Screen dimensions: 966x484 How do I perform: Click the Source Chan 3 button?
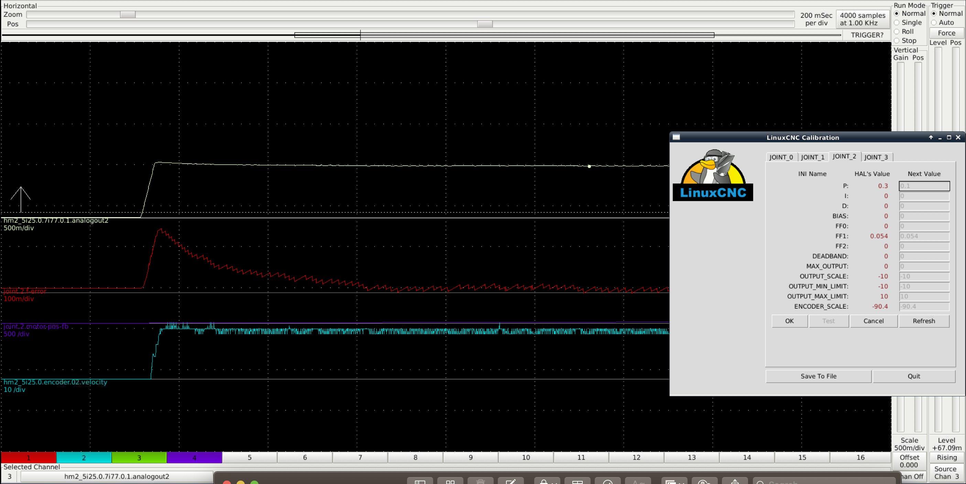[x=946, y=473]
